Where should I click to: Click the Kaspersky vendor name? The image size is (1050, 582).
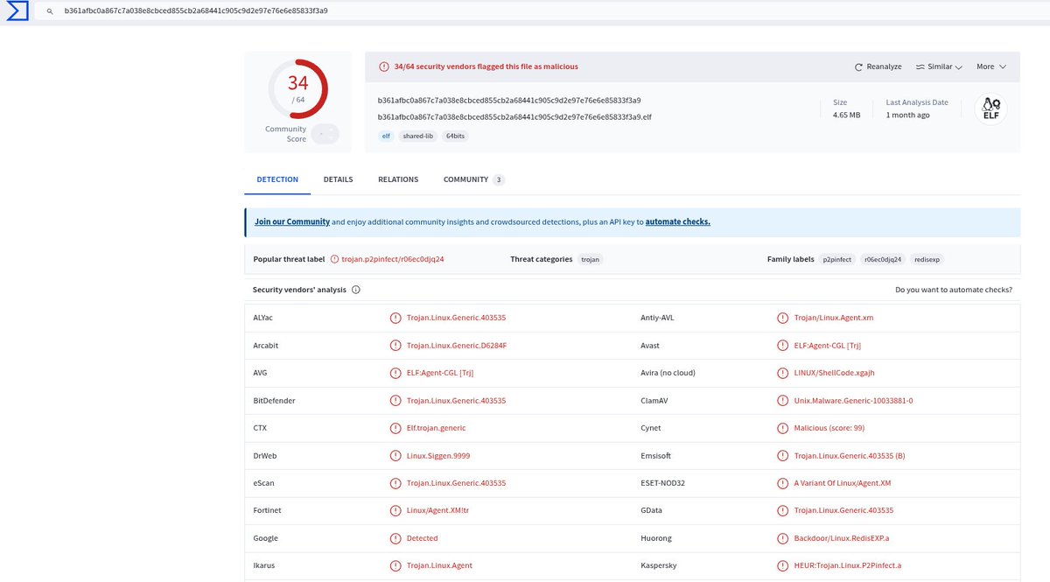[659, 565]
